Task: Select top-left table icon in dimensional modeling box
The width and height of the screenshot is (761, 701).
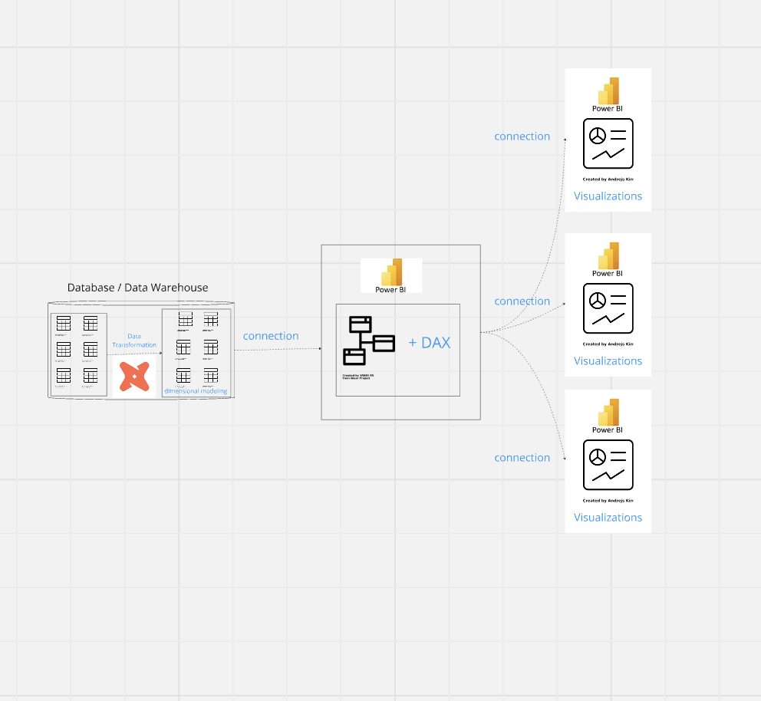Action: tap(186, 319)
